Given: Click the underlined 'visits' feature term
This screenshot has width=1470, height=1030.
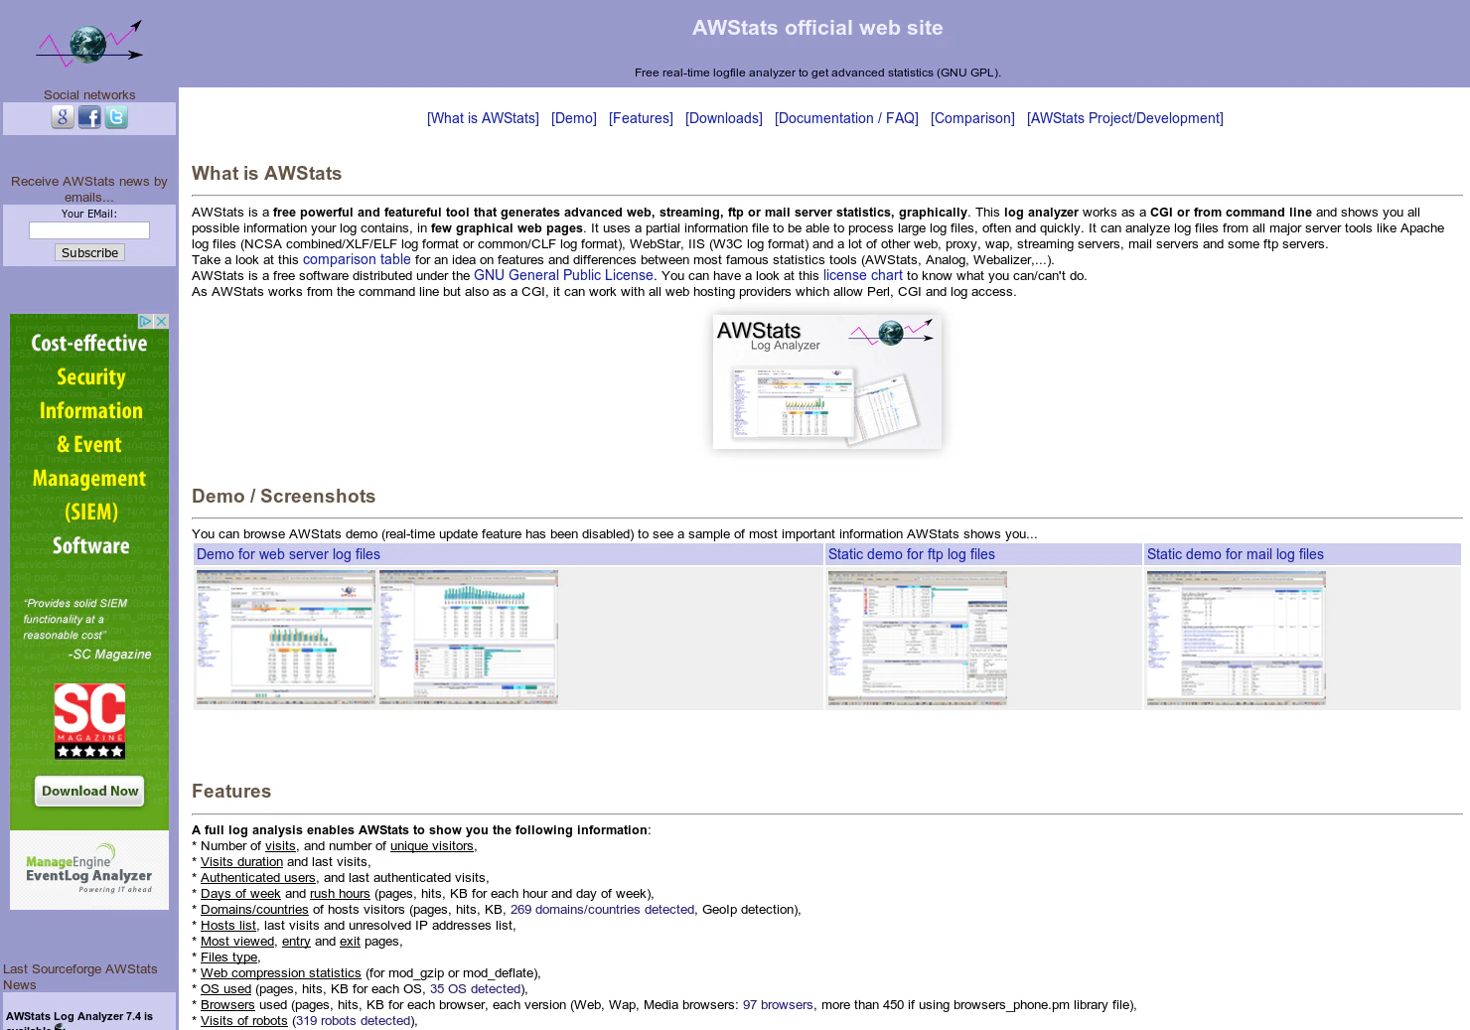Looking at the screenshot, I should 280,846.
